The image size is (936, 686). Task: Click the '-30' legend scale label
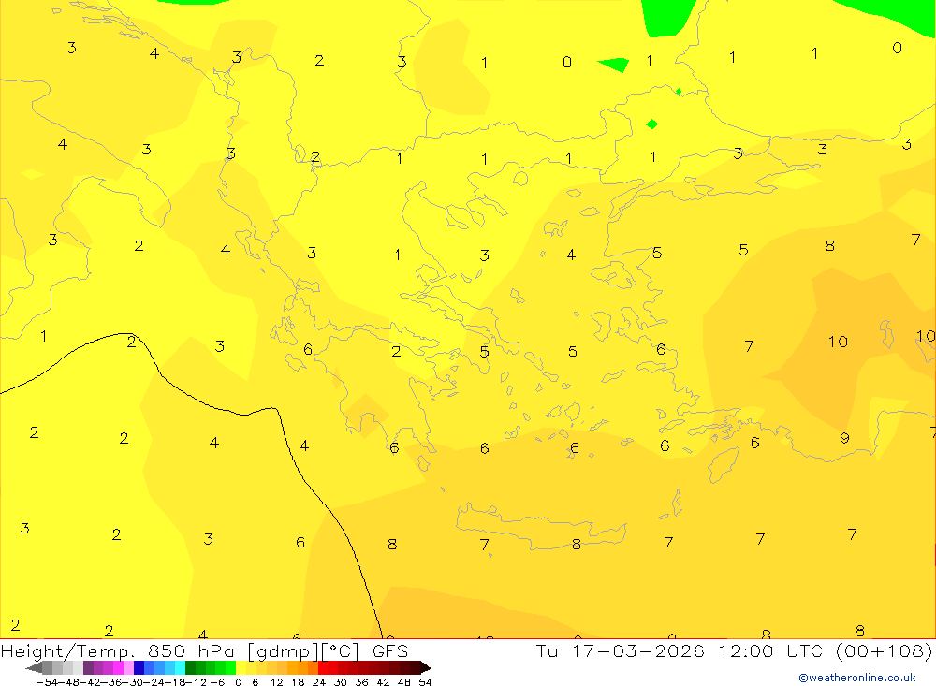tap(133, 682)
